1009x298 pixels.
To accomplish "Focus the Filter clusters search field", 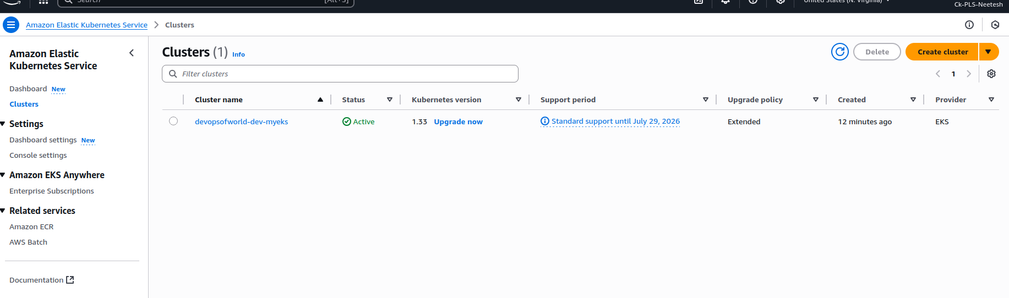I will click(340, 74).
